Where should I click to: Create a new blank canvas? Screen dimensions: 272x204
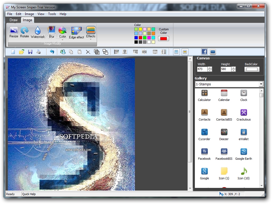coord(13,52)
